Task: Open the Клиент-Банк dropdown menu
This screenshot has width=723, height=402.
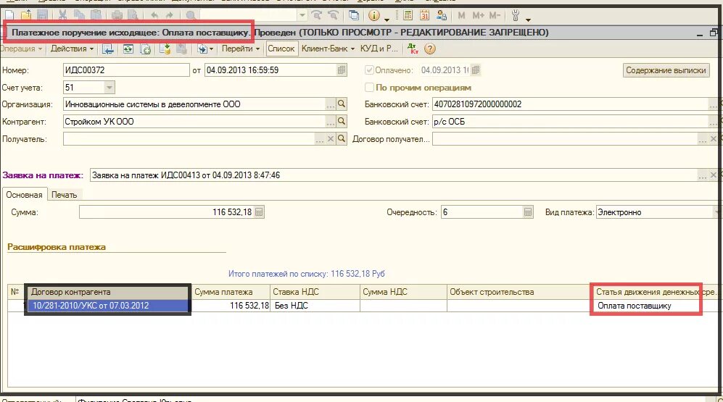Action: (x=328, y=49)
